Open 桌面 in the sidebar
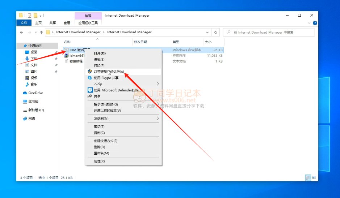Screen dimensions: 340x198 [x=34, y=52]
